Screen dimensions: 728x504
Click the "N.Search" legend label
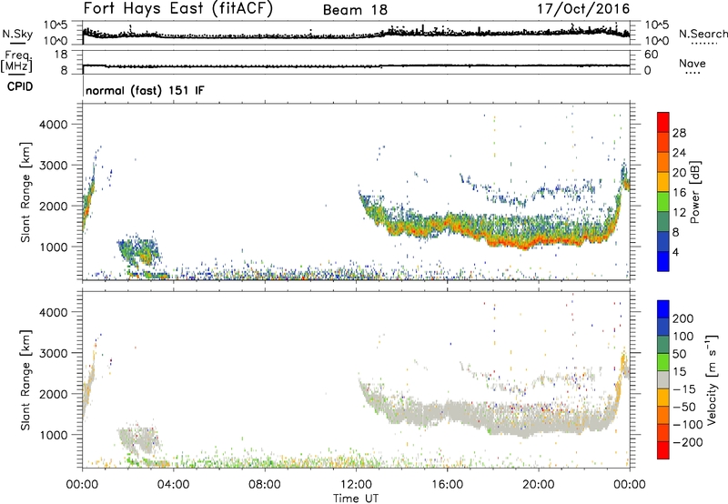click(x=703, y=34)
